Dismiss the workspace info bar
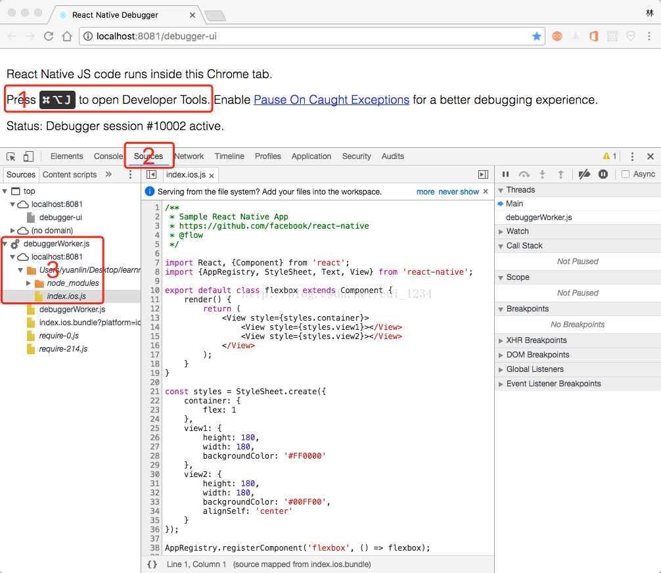661x573 pixels. coord(486,191)
